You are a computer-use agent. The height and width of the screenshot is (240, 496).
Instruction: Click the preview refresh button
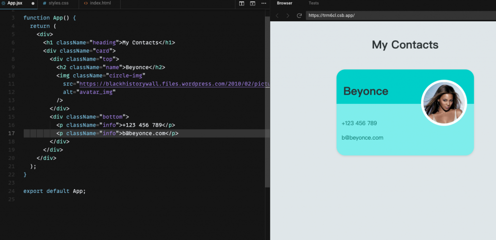point(299,16)
